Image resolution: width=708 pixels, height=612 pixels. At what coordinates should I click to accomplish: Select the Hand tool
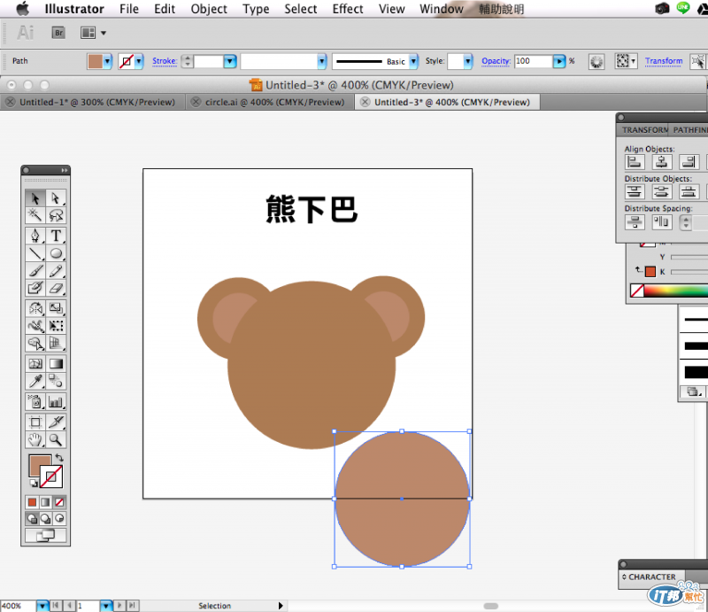[x=35, y=439]
